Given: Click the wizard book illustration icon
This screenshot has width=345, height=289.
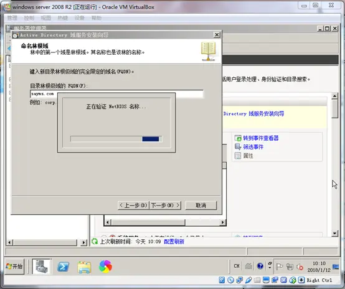Looking at the screenshot, I should coord(208,51).
